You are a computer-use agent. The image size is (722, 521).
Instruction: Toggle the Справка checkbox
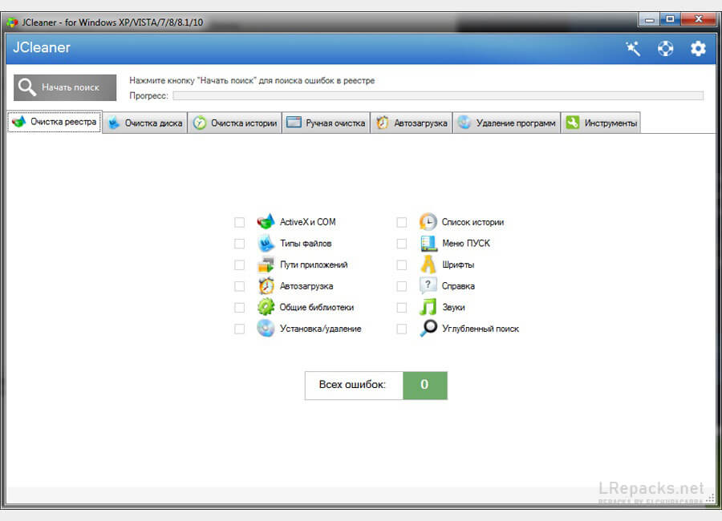pyautogui.click(x=402, y=286)
